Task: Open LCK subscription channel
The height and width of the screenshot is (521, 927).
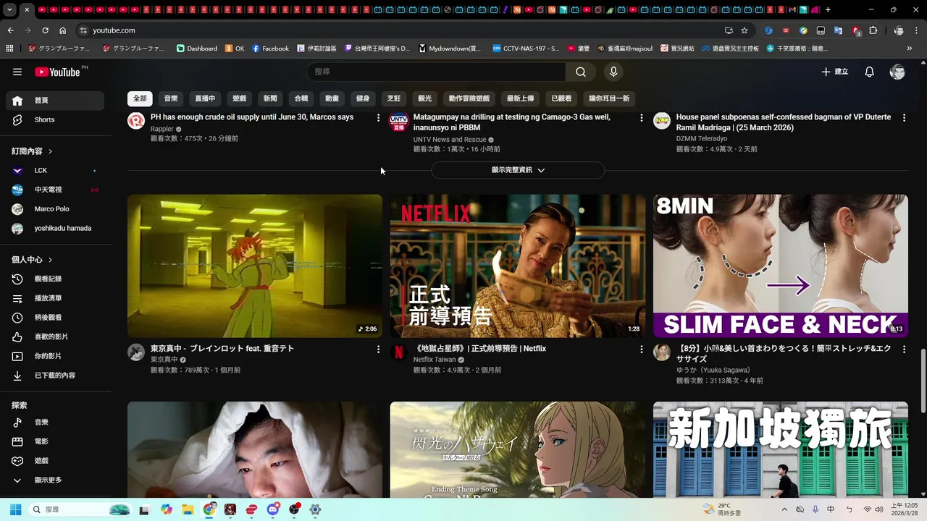Action: pos(55,171)
